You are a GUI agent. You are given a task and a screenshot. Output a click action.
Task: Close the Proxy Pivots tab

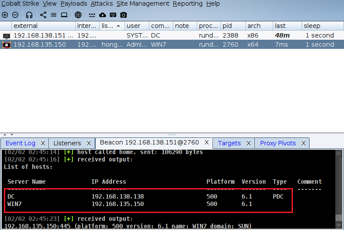tap(304, 143)
